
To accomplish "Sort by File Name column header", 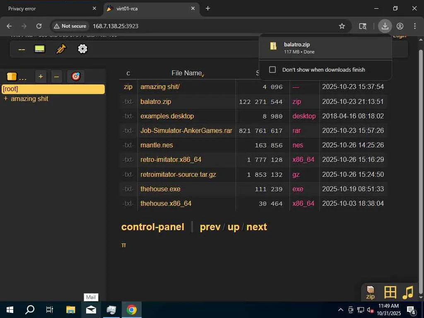I will click(x=187, y=73).
